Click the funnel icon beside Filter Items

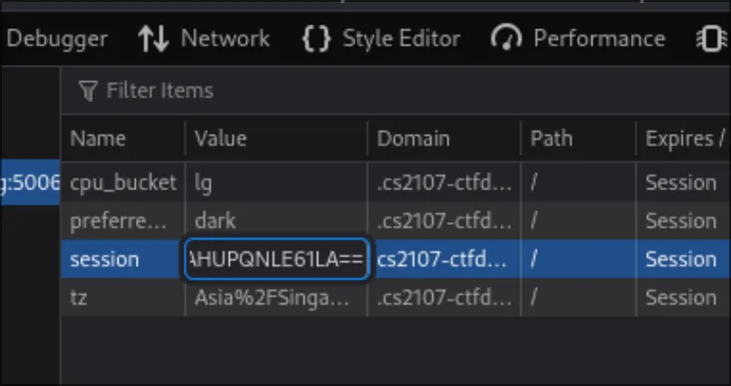coord(88,90)
